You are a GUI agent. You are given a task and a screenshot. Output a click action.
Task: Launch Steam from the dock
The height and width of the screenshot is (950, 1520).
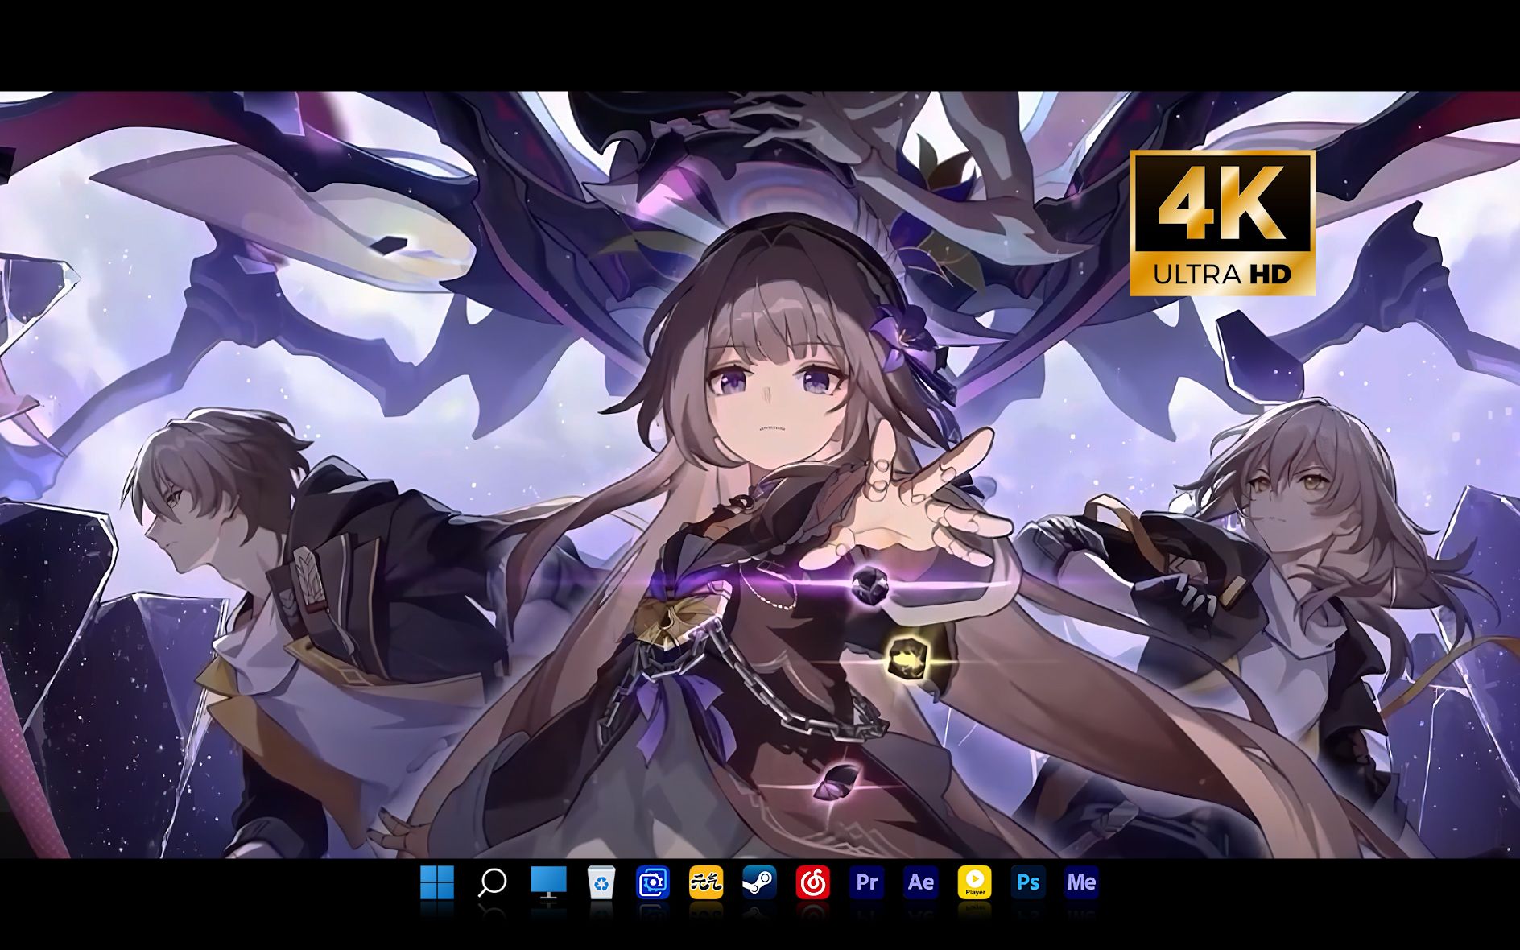pyautogui.click(x=759, y=882)
